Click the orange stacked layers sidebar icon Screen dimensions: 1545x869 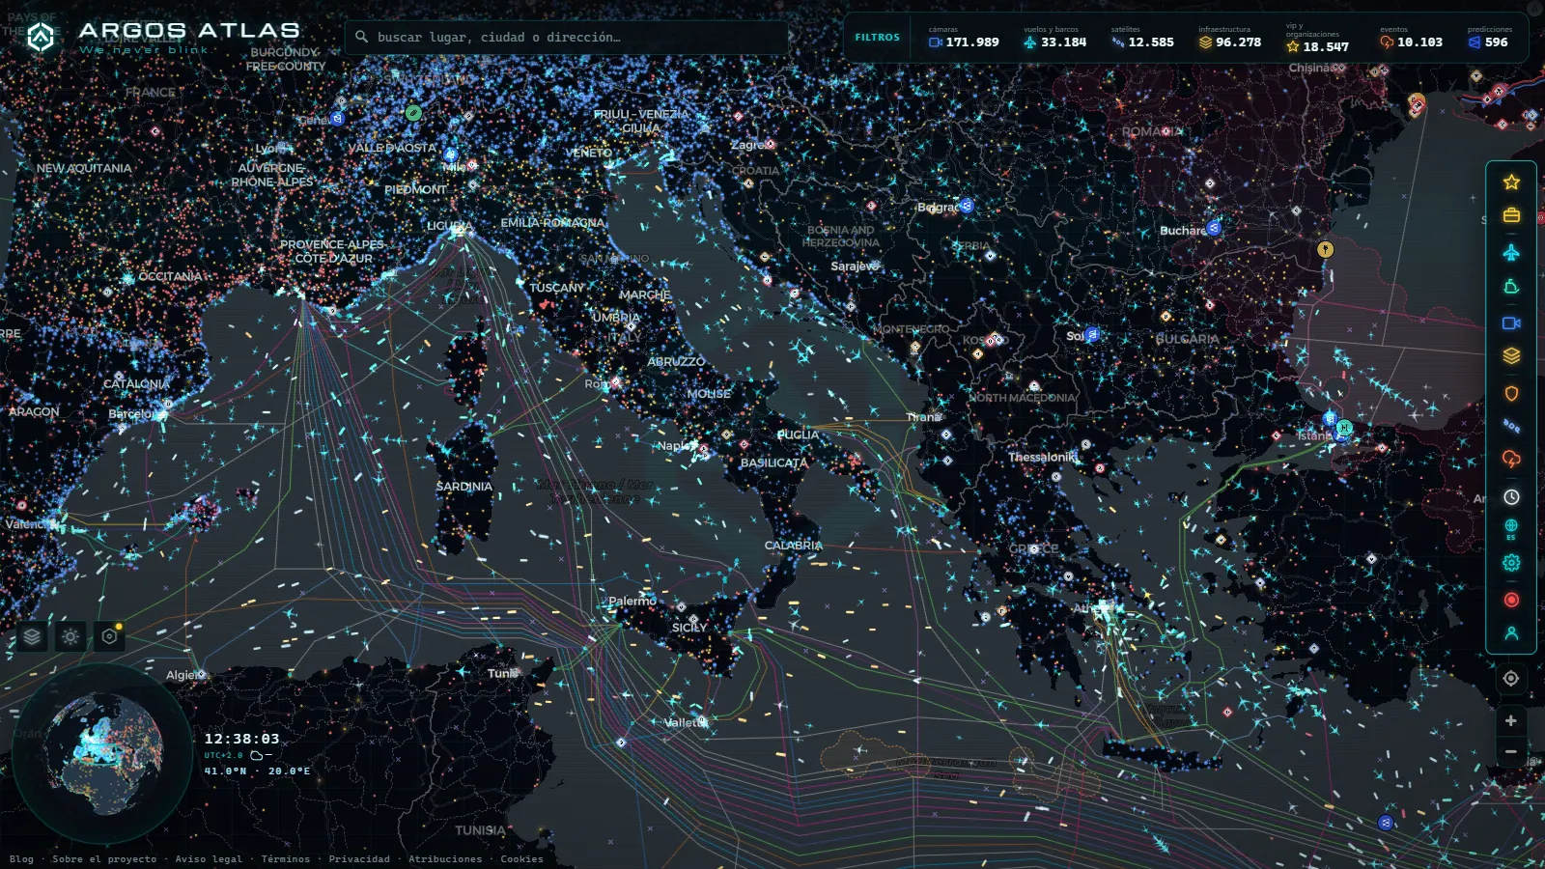[x=1511, y=356]
